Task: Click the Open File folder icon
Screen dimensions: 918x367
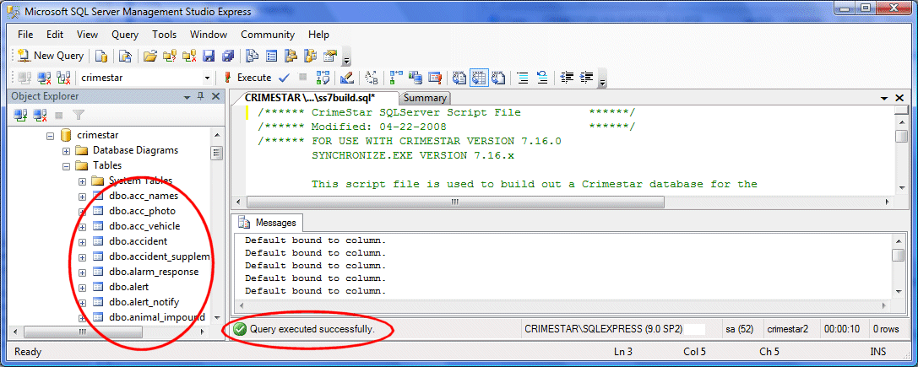Action: click(150, 56)
